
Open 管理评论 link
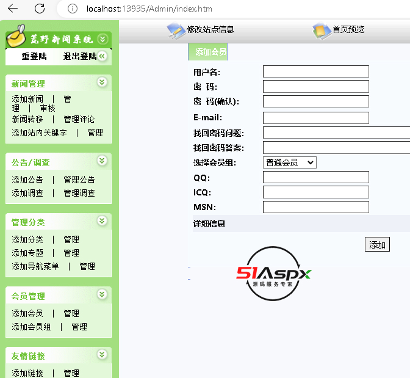(x=79, y=119)
